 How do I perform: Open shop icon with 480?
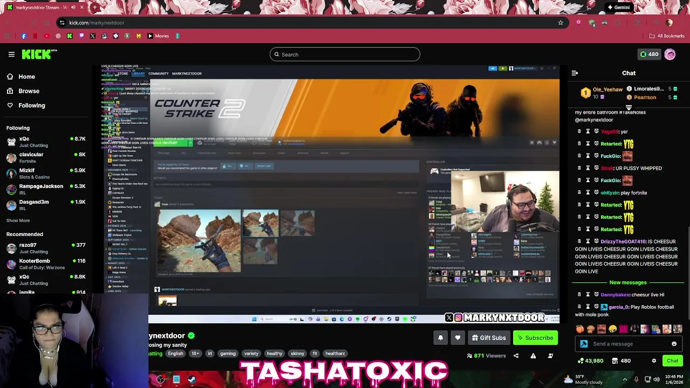(622, 361)
